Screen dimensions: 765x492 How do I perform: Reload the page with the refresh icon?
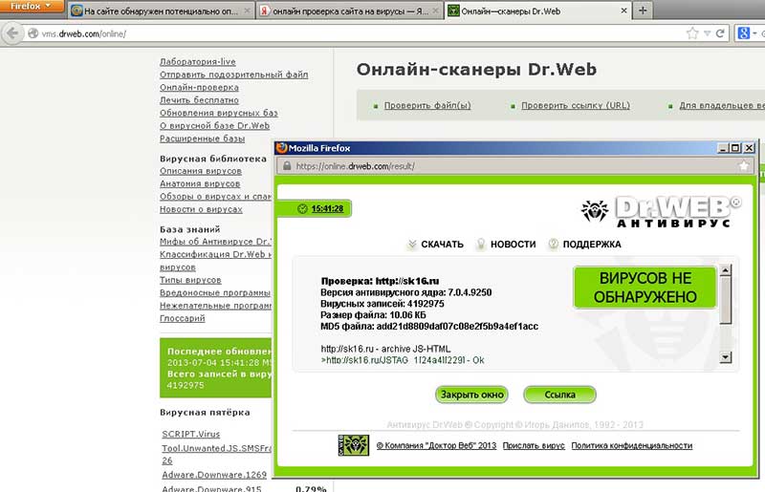(x=721, y=33)
